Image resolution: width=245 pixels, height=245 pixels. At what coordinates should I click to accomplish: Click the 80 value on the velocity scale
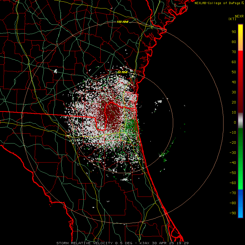click(234, 42)
